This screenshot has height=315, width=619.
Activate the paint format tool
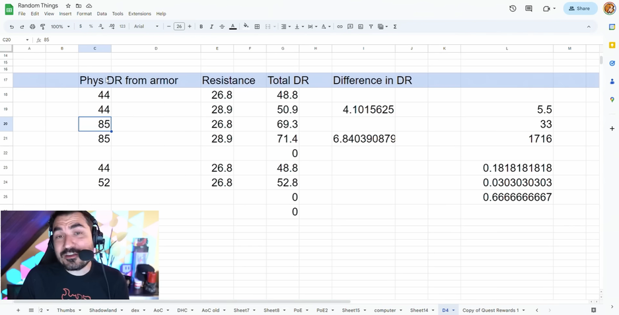[x=43, y=26]
